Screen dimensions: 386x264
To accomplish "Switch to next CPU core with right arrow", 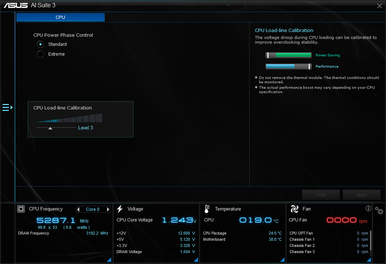I will (108, 209).
